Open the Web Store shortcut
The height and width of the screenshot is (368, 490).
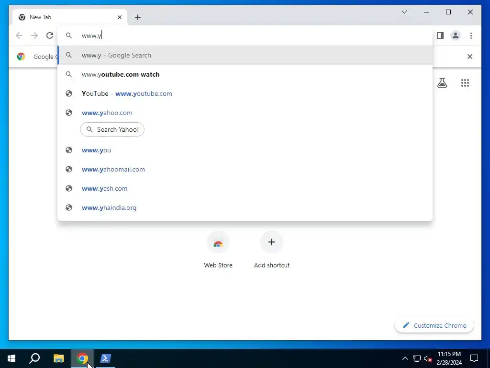[218, 250]
